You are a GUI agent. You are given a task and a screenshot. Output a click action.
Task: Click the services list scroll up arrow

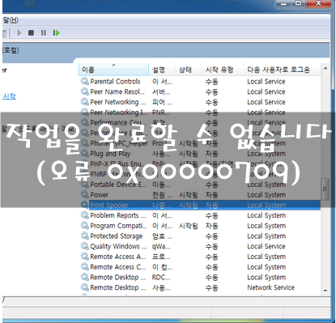coord(325,68)
